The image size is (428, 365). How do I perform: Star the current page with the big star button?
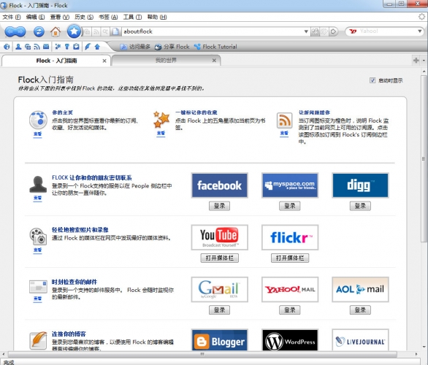point(74,31)
